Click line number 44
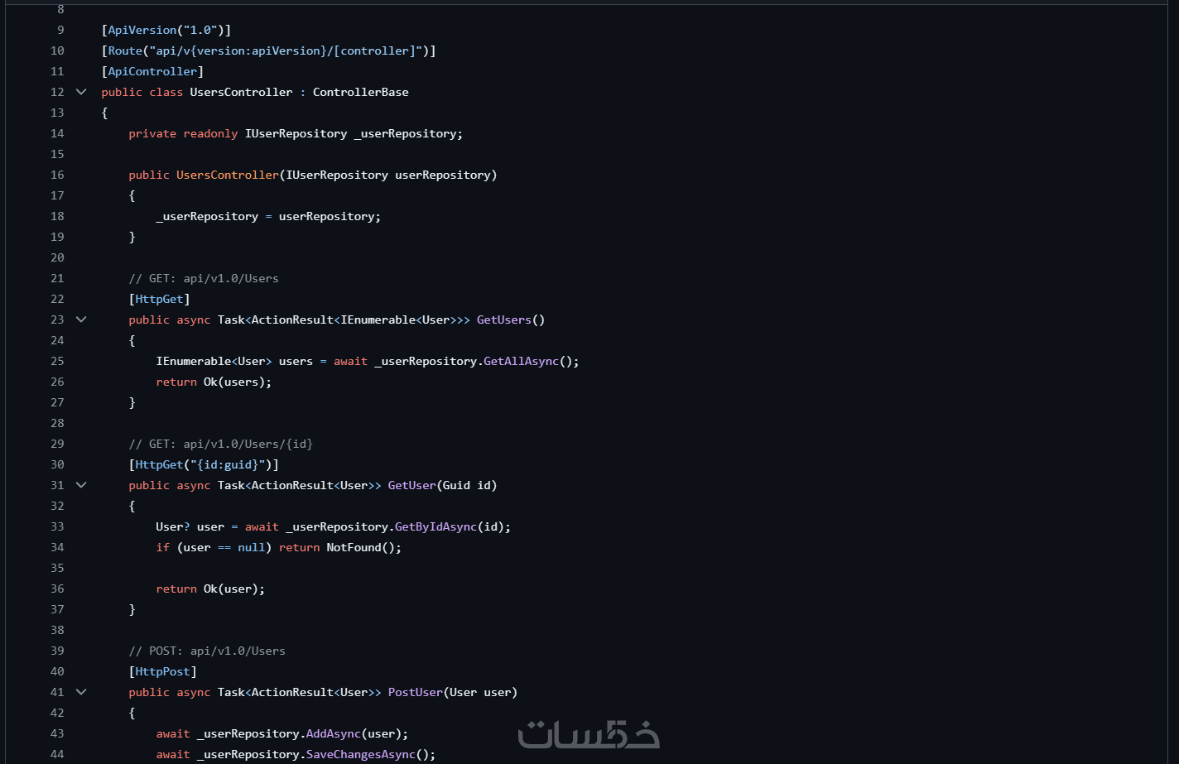Screen dimensions: 1179x764 tap(57, 754)
